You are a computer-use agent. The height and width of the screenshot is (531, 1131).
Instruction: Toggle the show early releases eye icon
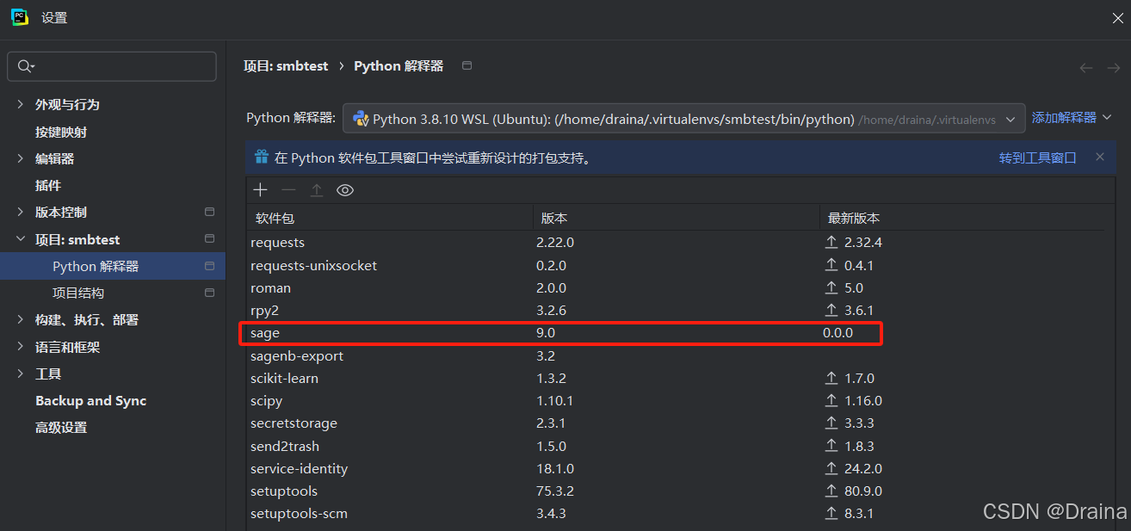345,190
